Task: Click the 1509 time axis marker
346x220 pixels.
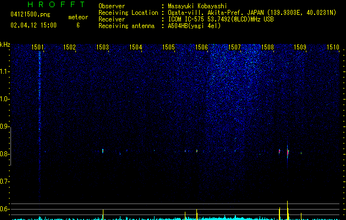Action: click(x=300, y=47)
